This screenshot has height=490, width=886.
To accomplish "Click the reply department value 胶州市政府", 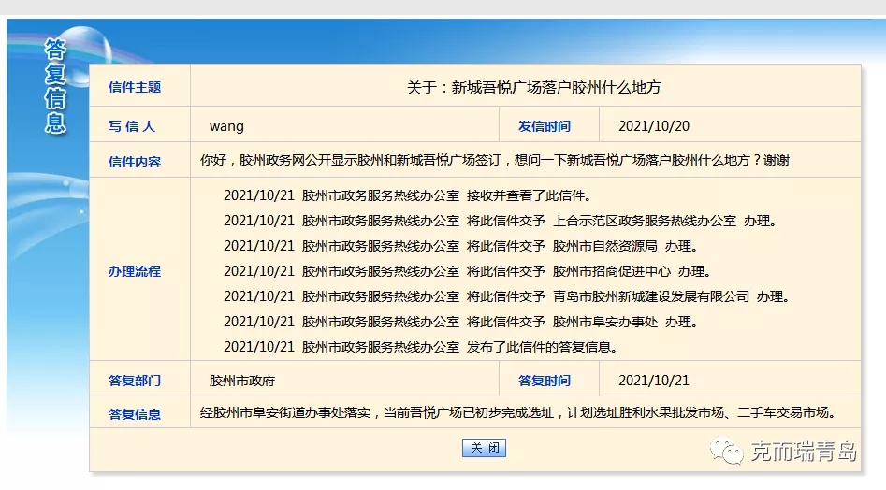I will pos(242,381).
